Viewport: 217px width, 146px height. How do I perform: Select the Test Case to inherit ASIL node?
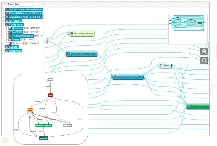(x=82, y=53)
